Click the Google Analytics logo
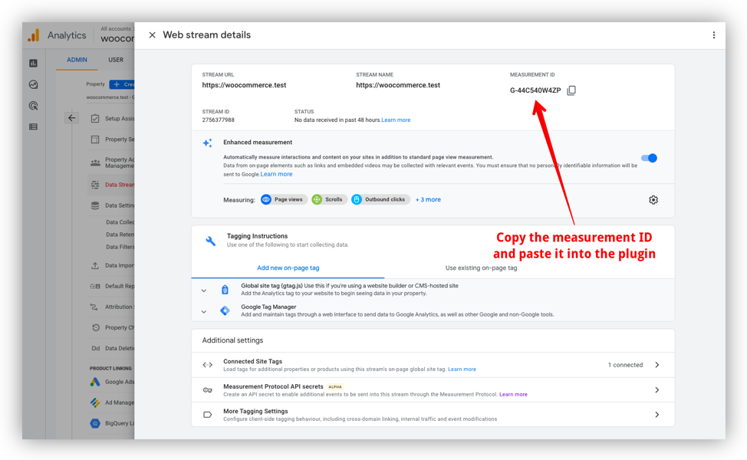The image size is (747, 460). click(33, 35)
